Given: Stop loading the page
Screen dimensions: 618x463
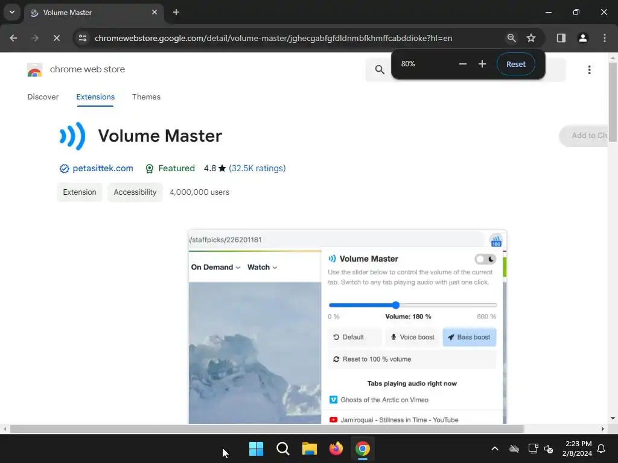Looking at the screenshot, I should tap(56, 38).
